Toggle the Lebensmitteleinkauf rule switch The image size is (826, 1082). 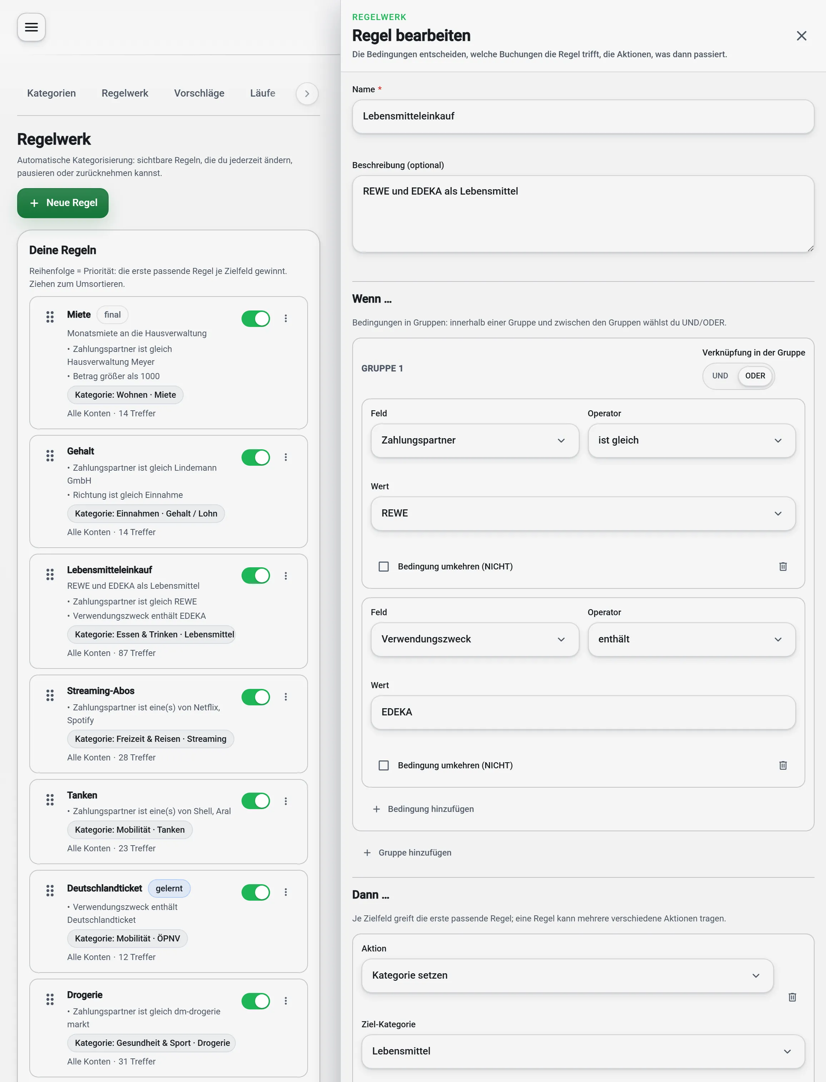click(x=256, y=576)
